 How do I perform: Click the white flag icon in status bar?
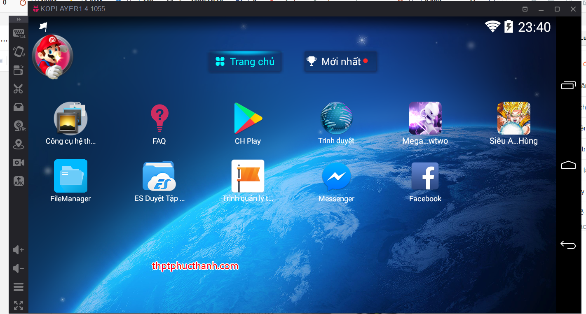click(43, 27)
